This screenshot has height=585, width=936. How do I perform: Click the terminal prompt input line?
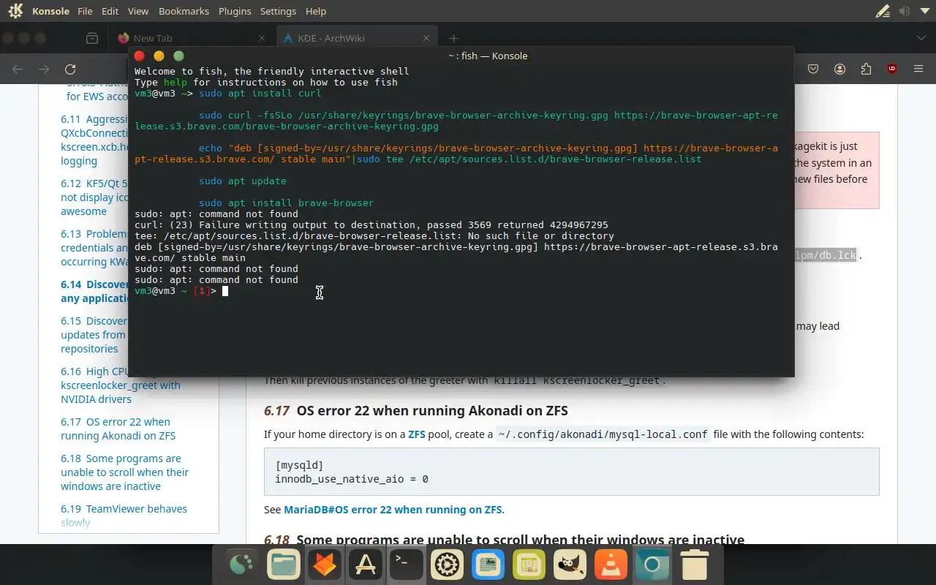pyautogui.click(x=461, y=291)
